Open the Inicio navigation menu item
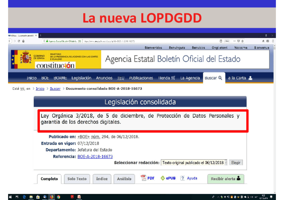 pos(32,78)
